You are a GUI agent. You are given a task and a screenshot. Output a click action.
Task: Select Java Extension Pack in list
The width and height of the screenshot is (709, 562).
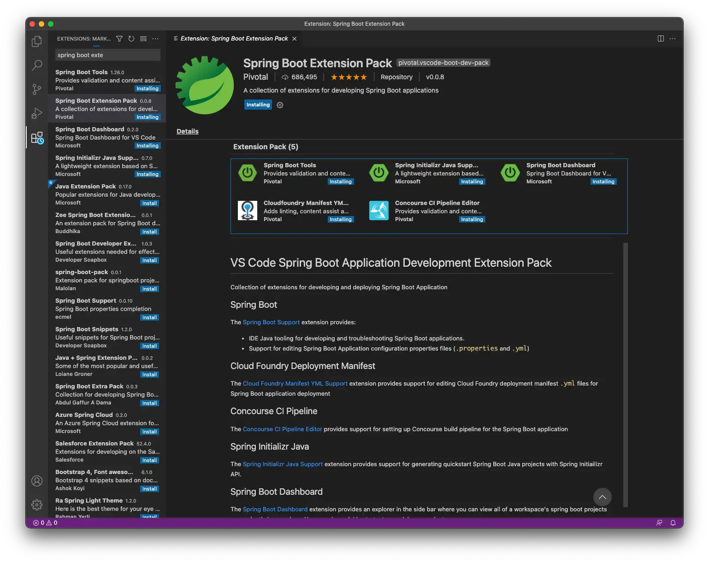(107, 194)
